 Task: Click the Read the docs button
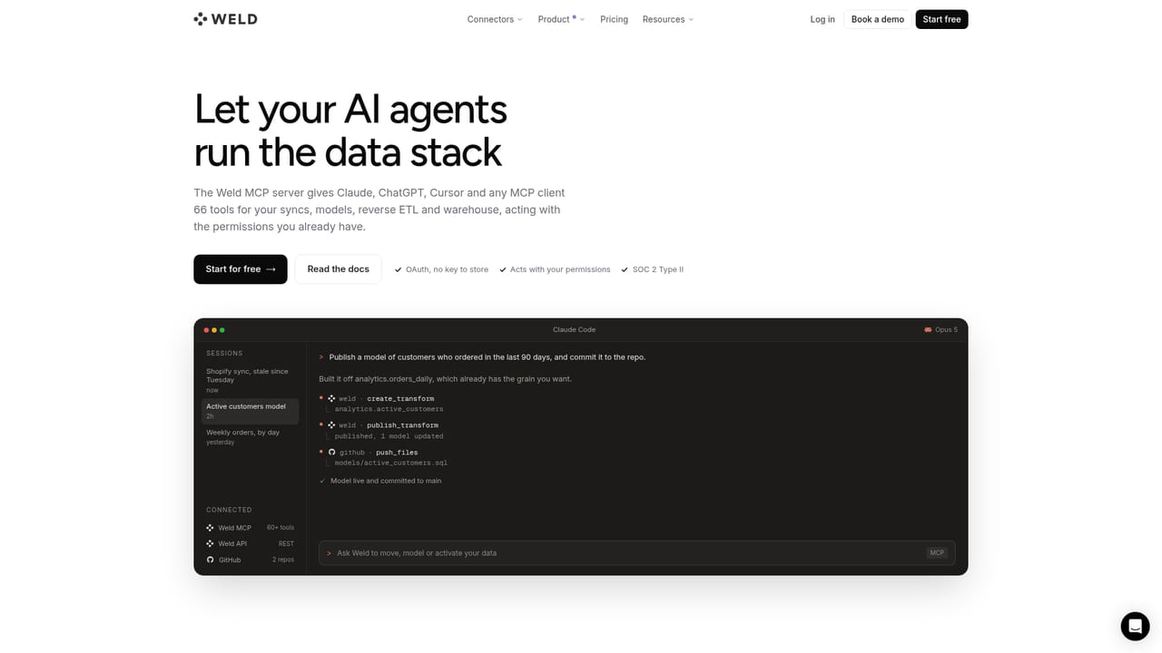click(339, 269)
